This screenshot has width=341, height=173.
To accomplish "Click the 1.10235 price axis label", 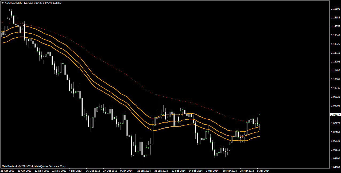I will (335, 88).
